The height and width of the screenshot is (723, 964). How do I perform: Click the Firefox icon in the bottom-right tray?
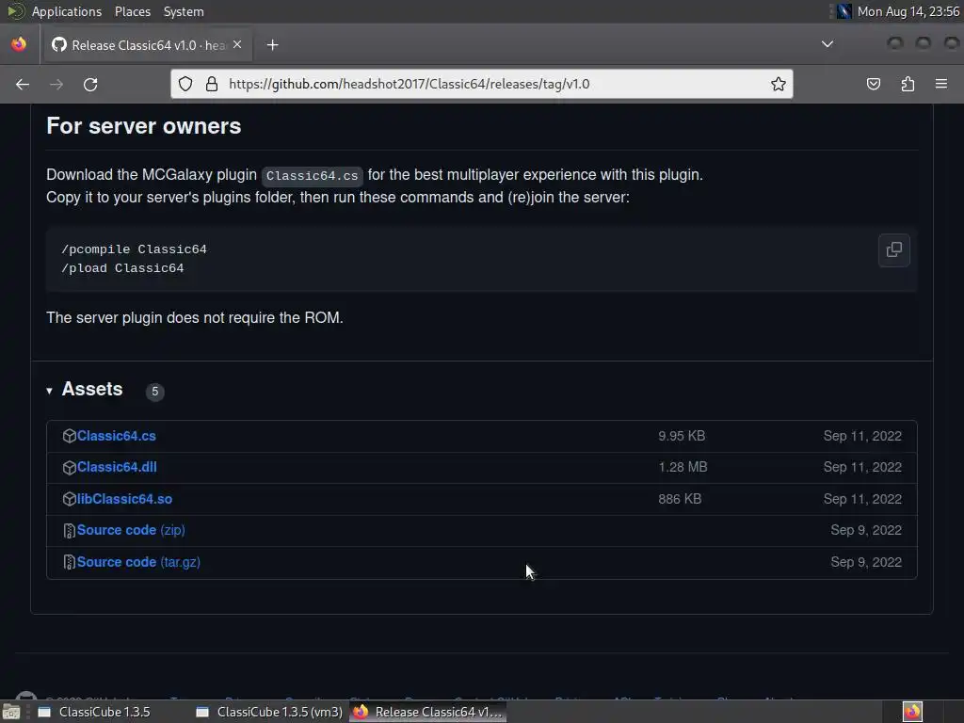pos(912,712)
